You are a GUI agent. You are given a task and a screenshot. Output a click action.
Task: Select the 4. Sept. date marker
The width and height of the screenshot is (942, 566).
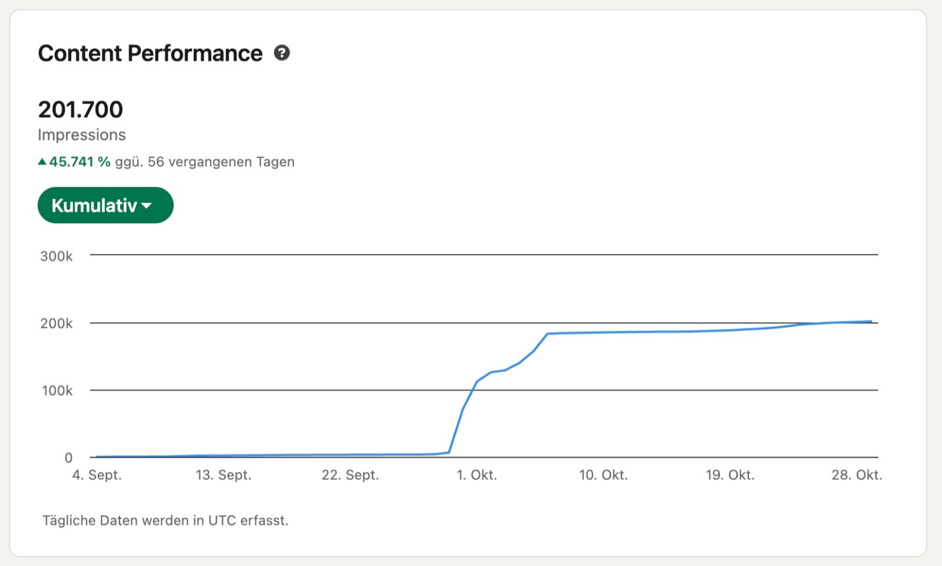pyautogui.click(x=97, y=475)
